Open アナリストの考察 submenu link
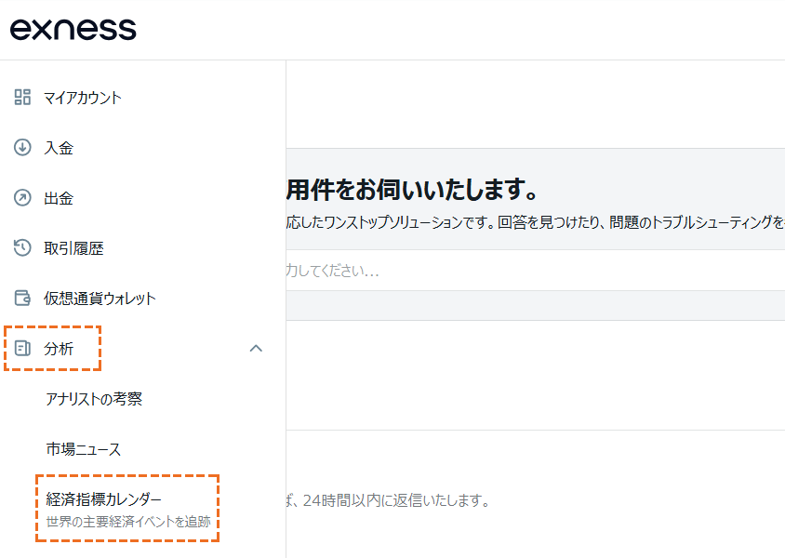Screen dimensions: 785x558 tap(94, 399)
